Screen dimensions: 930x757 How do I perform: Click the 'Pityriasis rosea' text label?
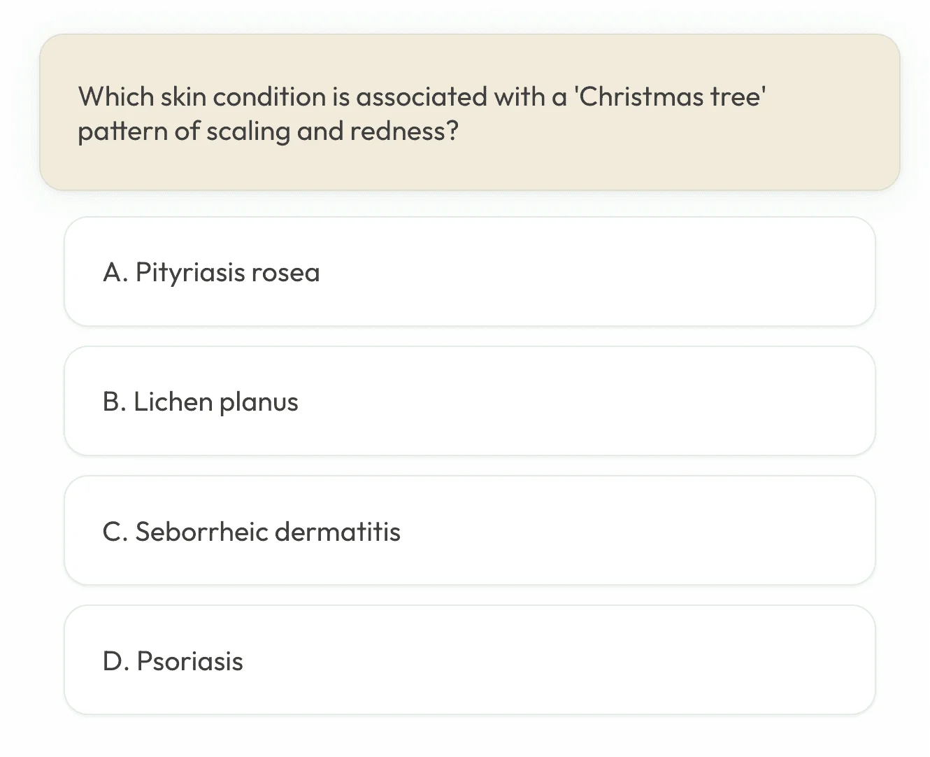(x=227, y=273)
